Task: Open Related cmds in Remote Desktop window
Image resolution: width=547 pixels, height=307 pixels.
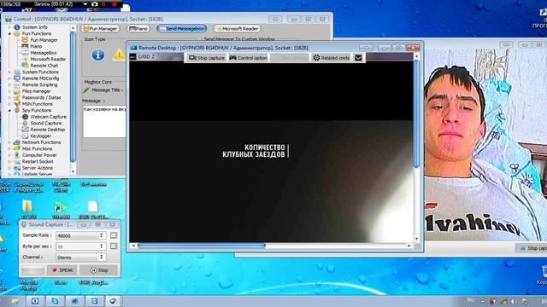Action: (x=331, y=58)
